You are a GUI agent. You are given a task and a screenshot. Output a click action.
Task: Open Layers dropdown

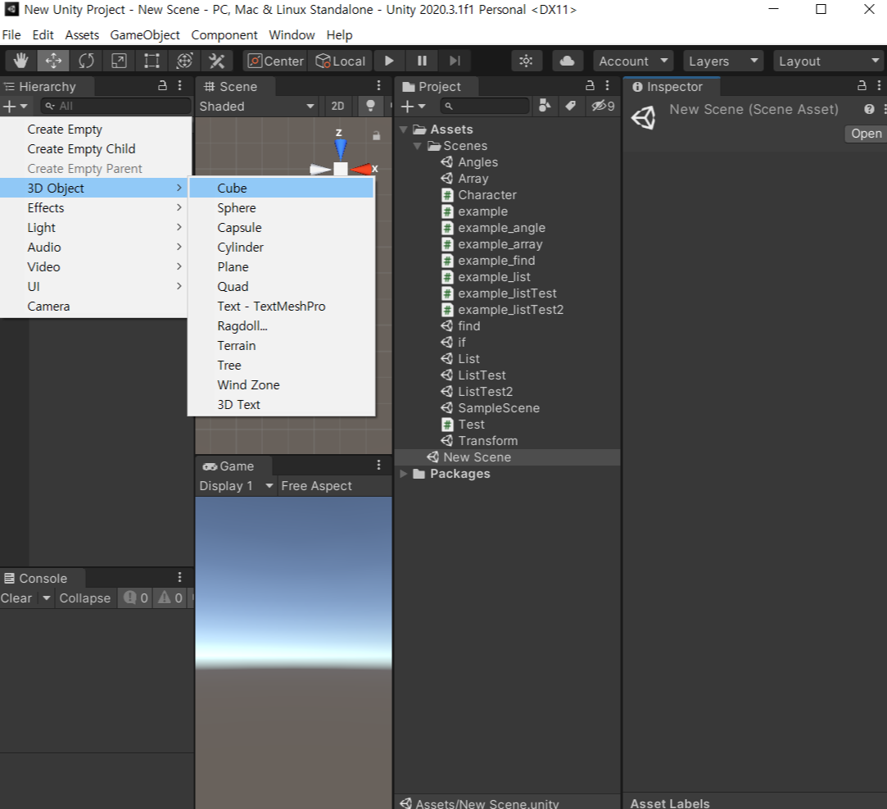coord(723,61)
